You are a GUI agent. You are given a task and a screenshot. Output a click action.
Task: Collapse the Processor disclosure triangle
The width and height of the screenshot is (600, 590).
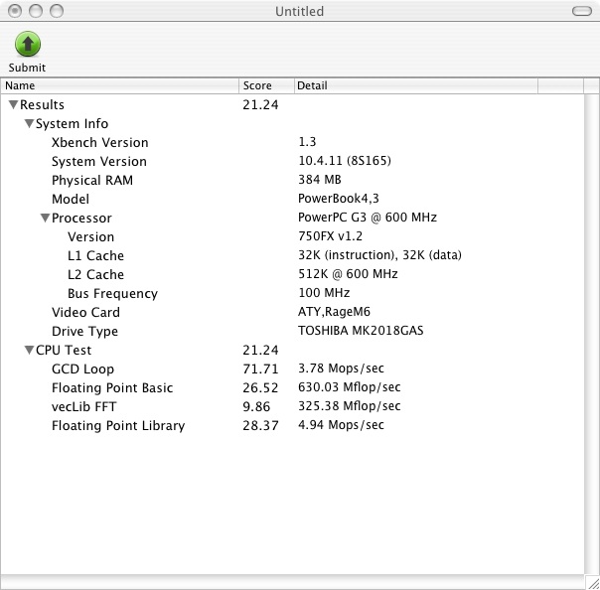point(45,219)
